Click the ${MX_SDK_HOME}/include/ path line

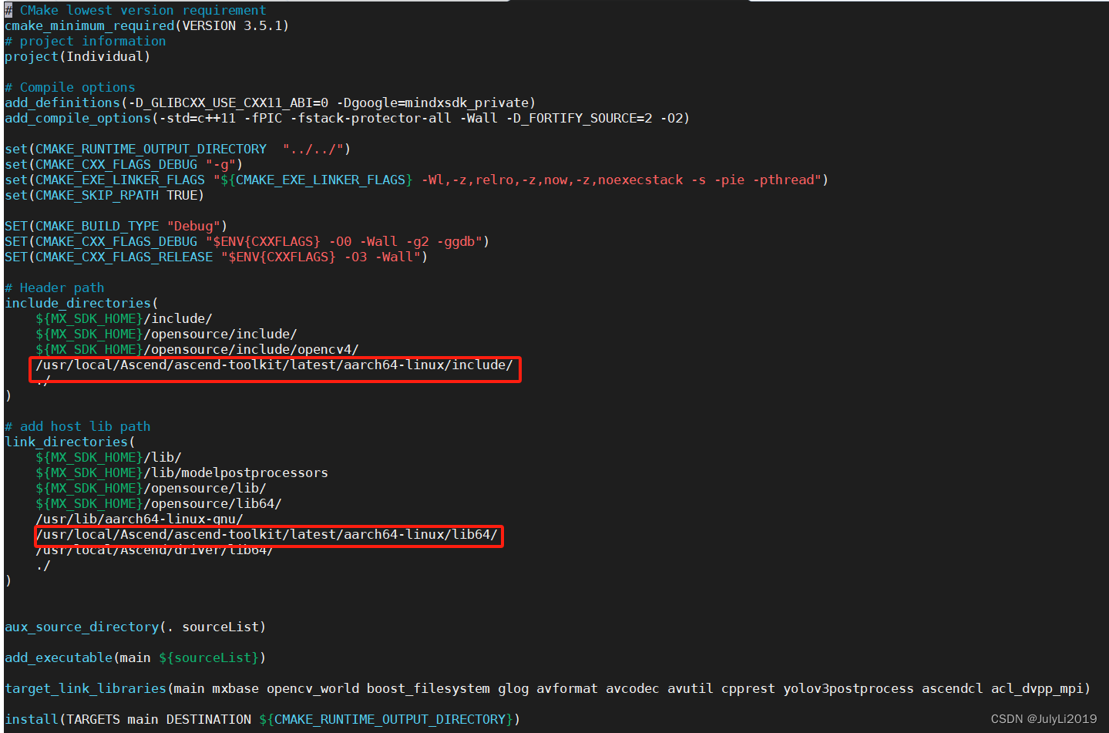pos(123,318)
